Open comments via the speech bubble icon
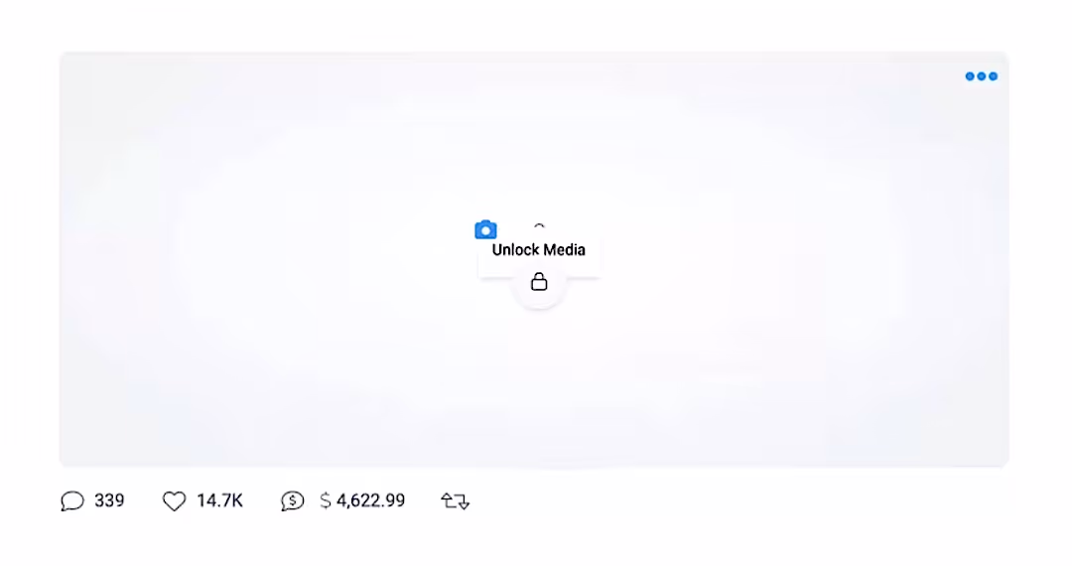 [x=72, y=501]
